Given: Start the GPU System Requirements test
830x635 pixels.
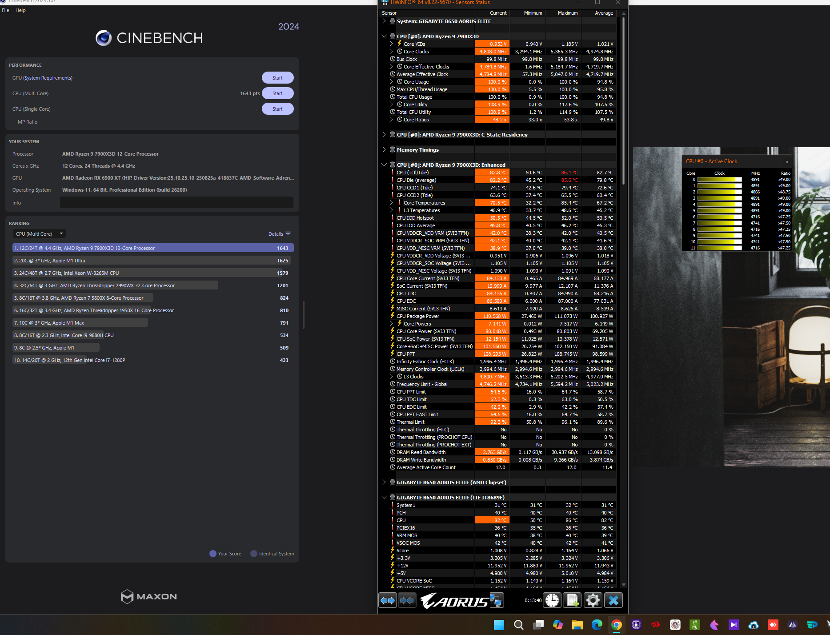Looking at the screenshot, I should pyautogui.click(x=277, y=78).
